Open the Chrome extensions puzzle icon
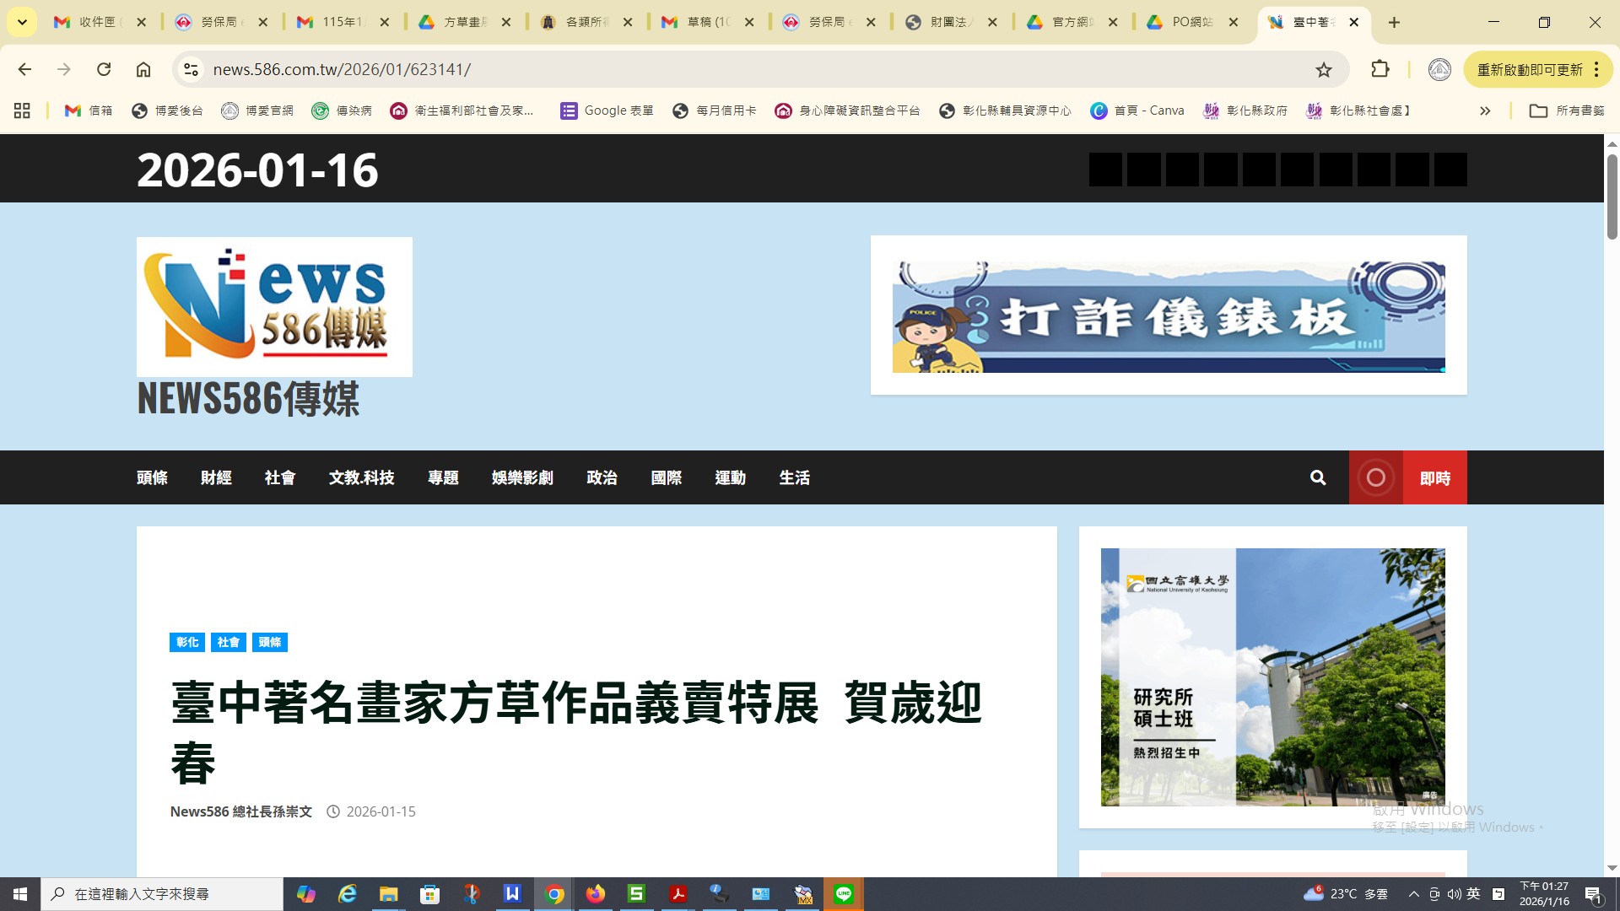 [x=1380, y=69]
